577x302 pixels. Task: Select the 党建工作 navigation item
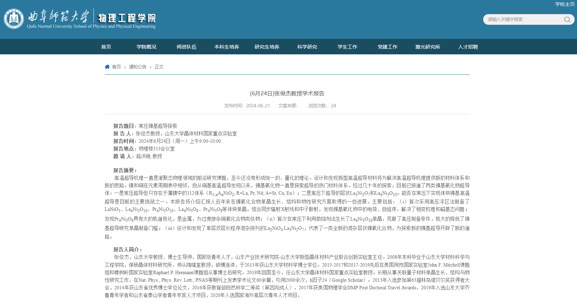pos(388,47)
